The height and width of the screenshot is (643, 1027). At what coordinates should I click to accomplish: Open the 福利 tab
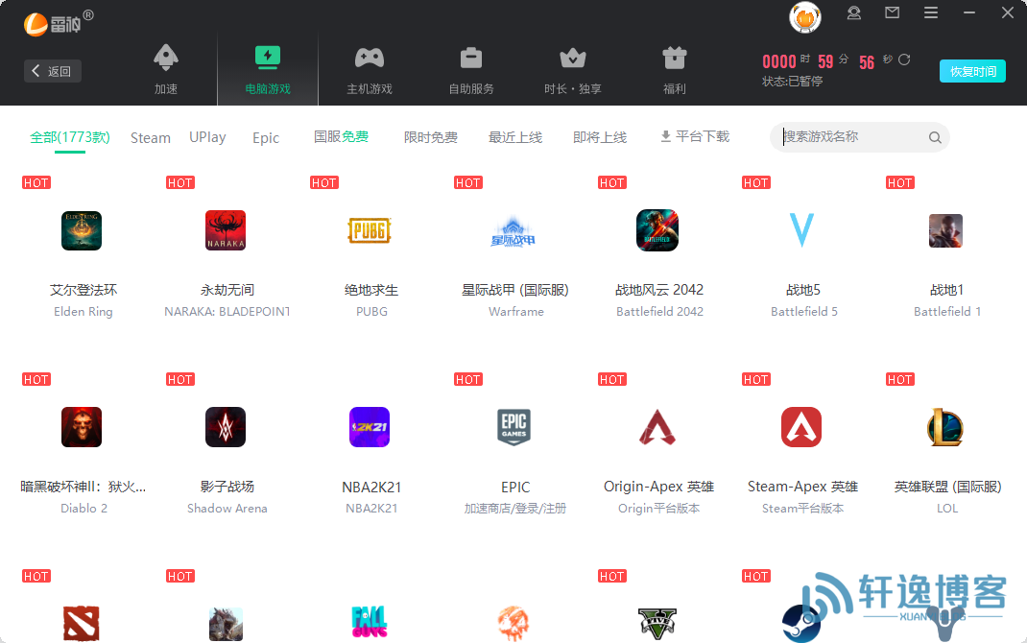675,69
